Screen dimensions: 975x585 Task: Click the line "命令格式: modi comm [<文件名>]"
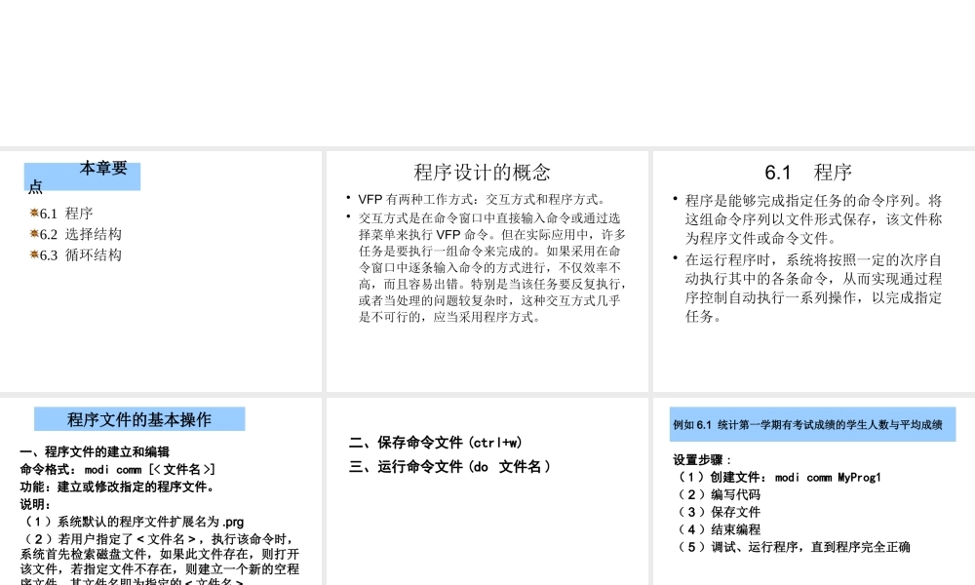coord(118,469)
